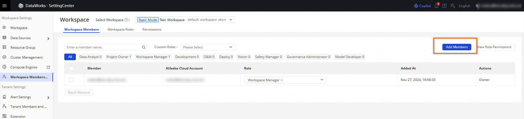The height and width of the screenshot is (119, 524).
Task: Filter by Workspace Manager role
Action: click(x=153, y=57)
